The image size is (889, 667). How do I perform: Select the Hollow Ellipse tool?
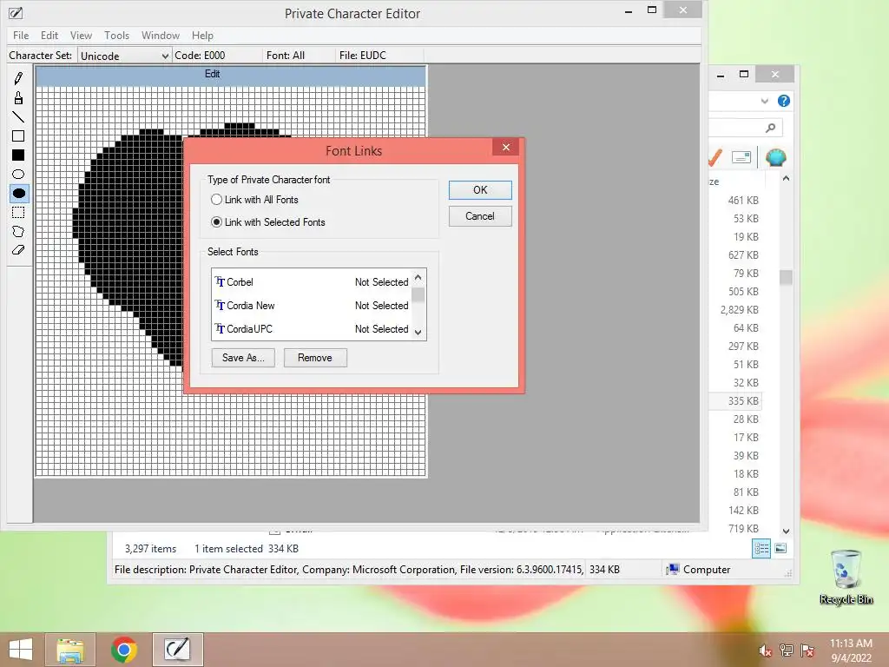point(18,174)
